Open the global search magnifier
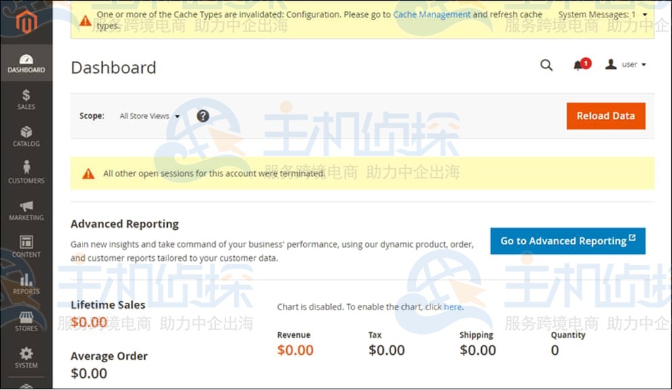The width and height of the screenshot is (672, 390). click(x=546, y=66)
